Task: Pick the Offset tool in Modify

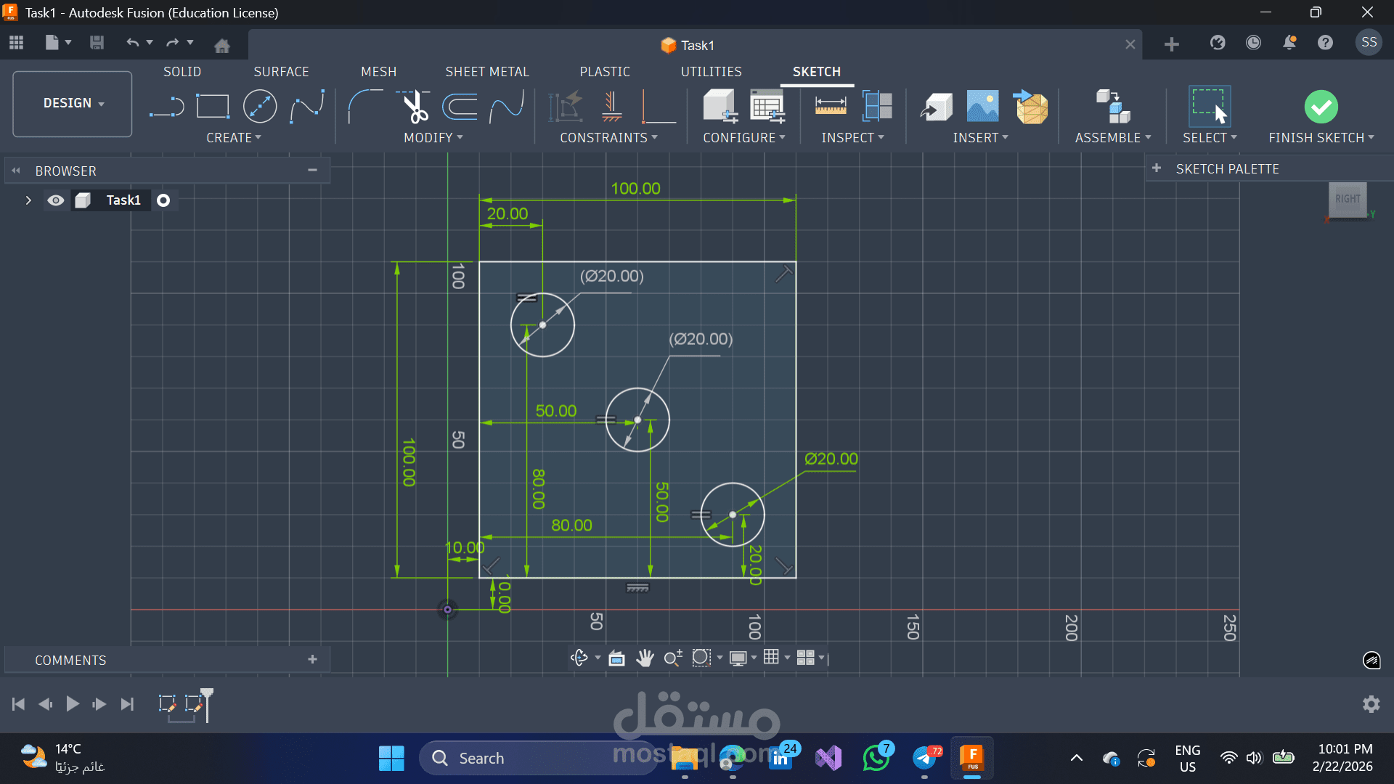Action: point(460,107)
